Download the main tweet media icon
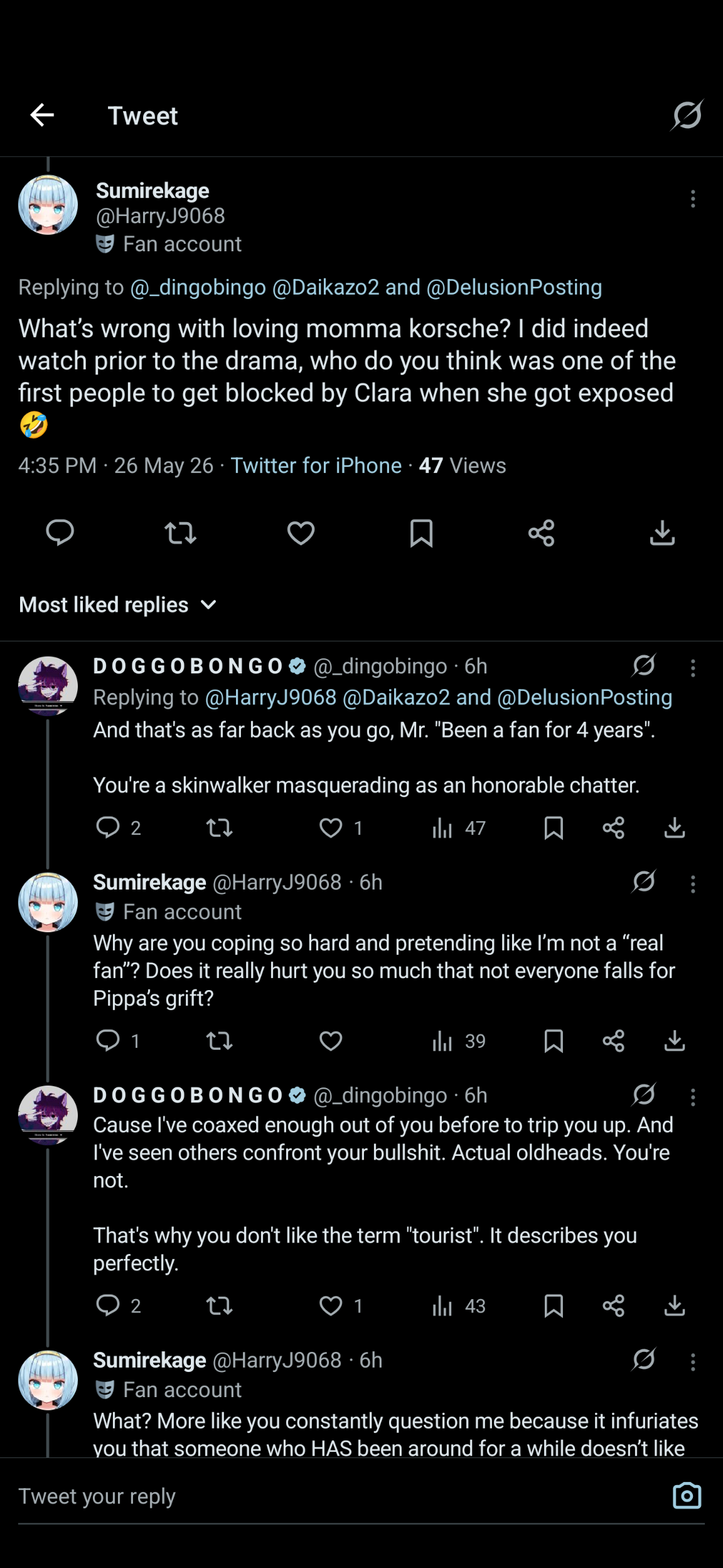Image resolution: width=723 pixels, height=1568 pixels. [662, 533]
